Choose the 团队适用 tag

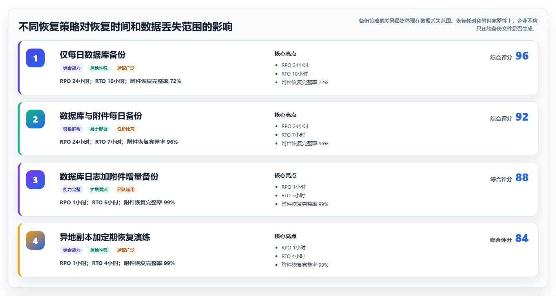coord(126,190)
